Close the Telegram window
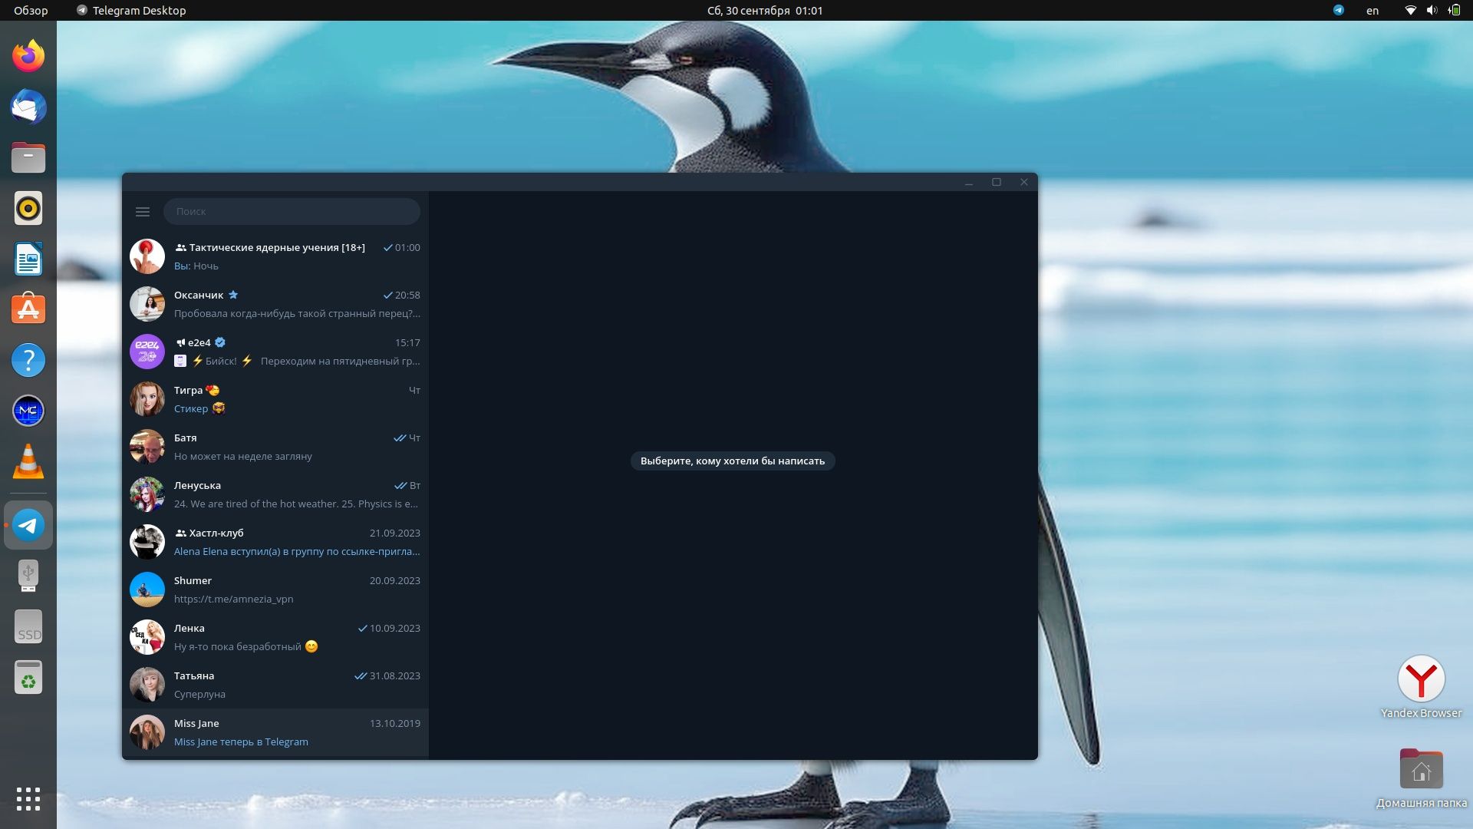The image size is (1473, 829). click(x=1024, y=183)
